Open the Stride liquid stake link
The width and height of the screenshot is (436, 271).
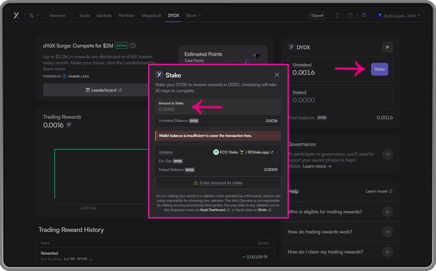[264, 210]
